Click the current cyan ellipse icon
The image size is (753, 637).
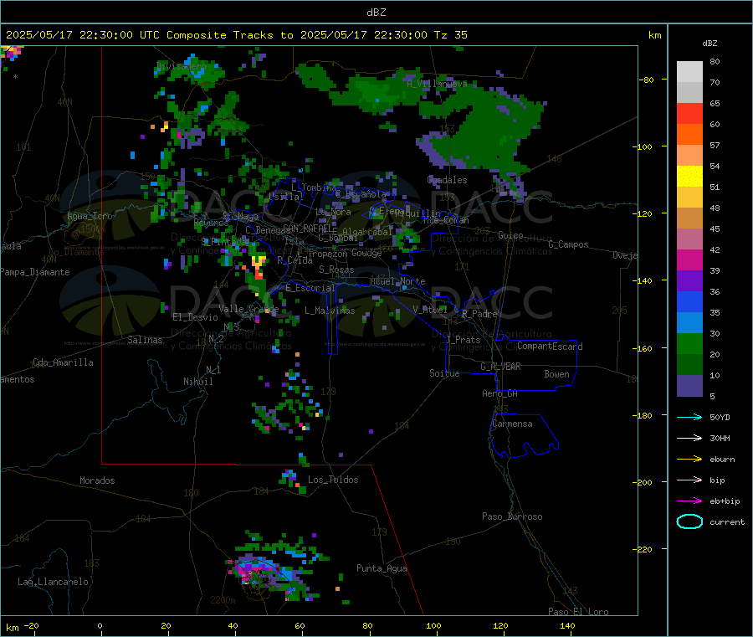coord(689,521)
